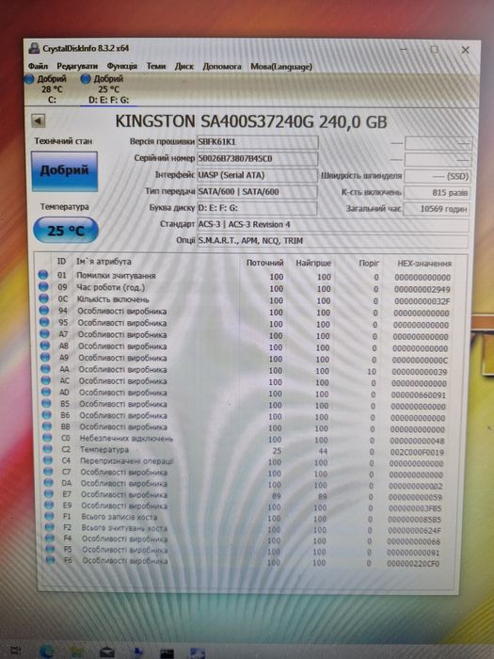Screen dimensions: 494x659
Task: Click the serial number field
Action: pos(258,158)
